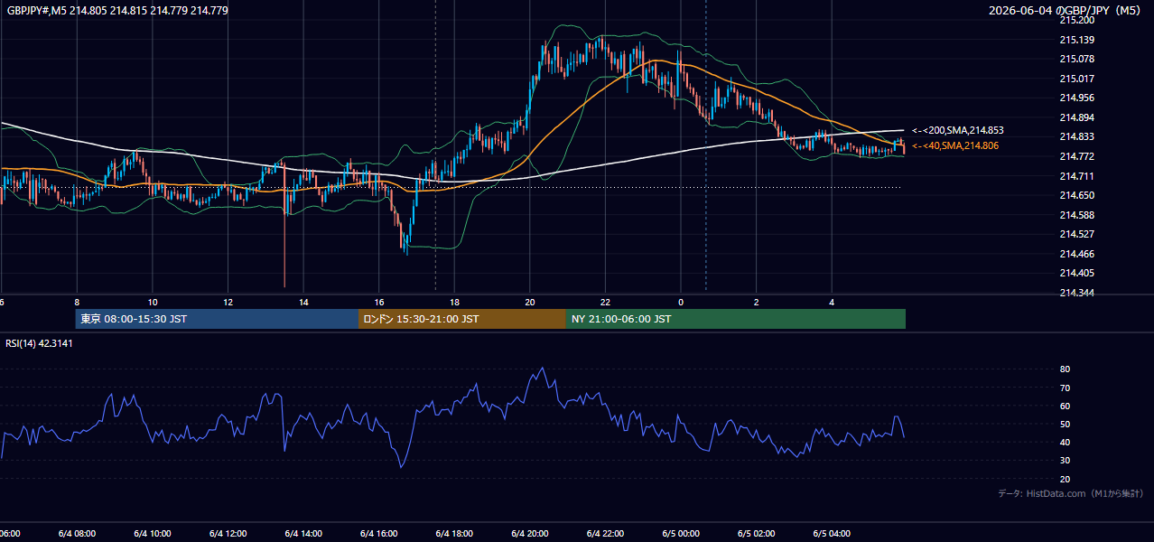1154x542 pixels.
Task: Click the 214.344 price axis label
Action: point(1076,293)
